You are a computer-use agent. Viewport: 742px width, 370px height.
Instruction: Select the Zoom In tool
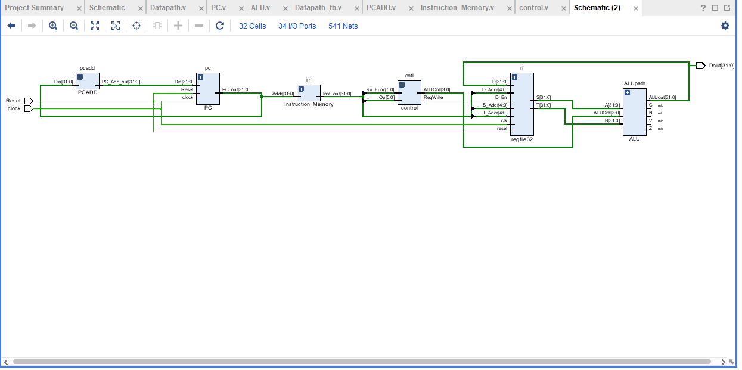point(52,26)
